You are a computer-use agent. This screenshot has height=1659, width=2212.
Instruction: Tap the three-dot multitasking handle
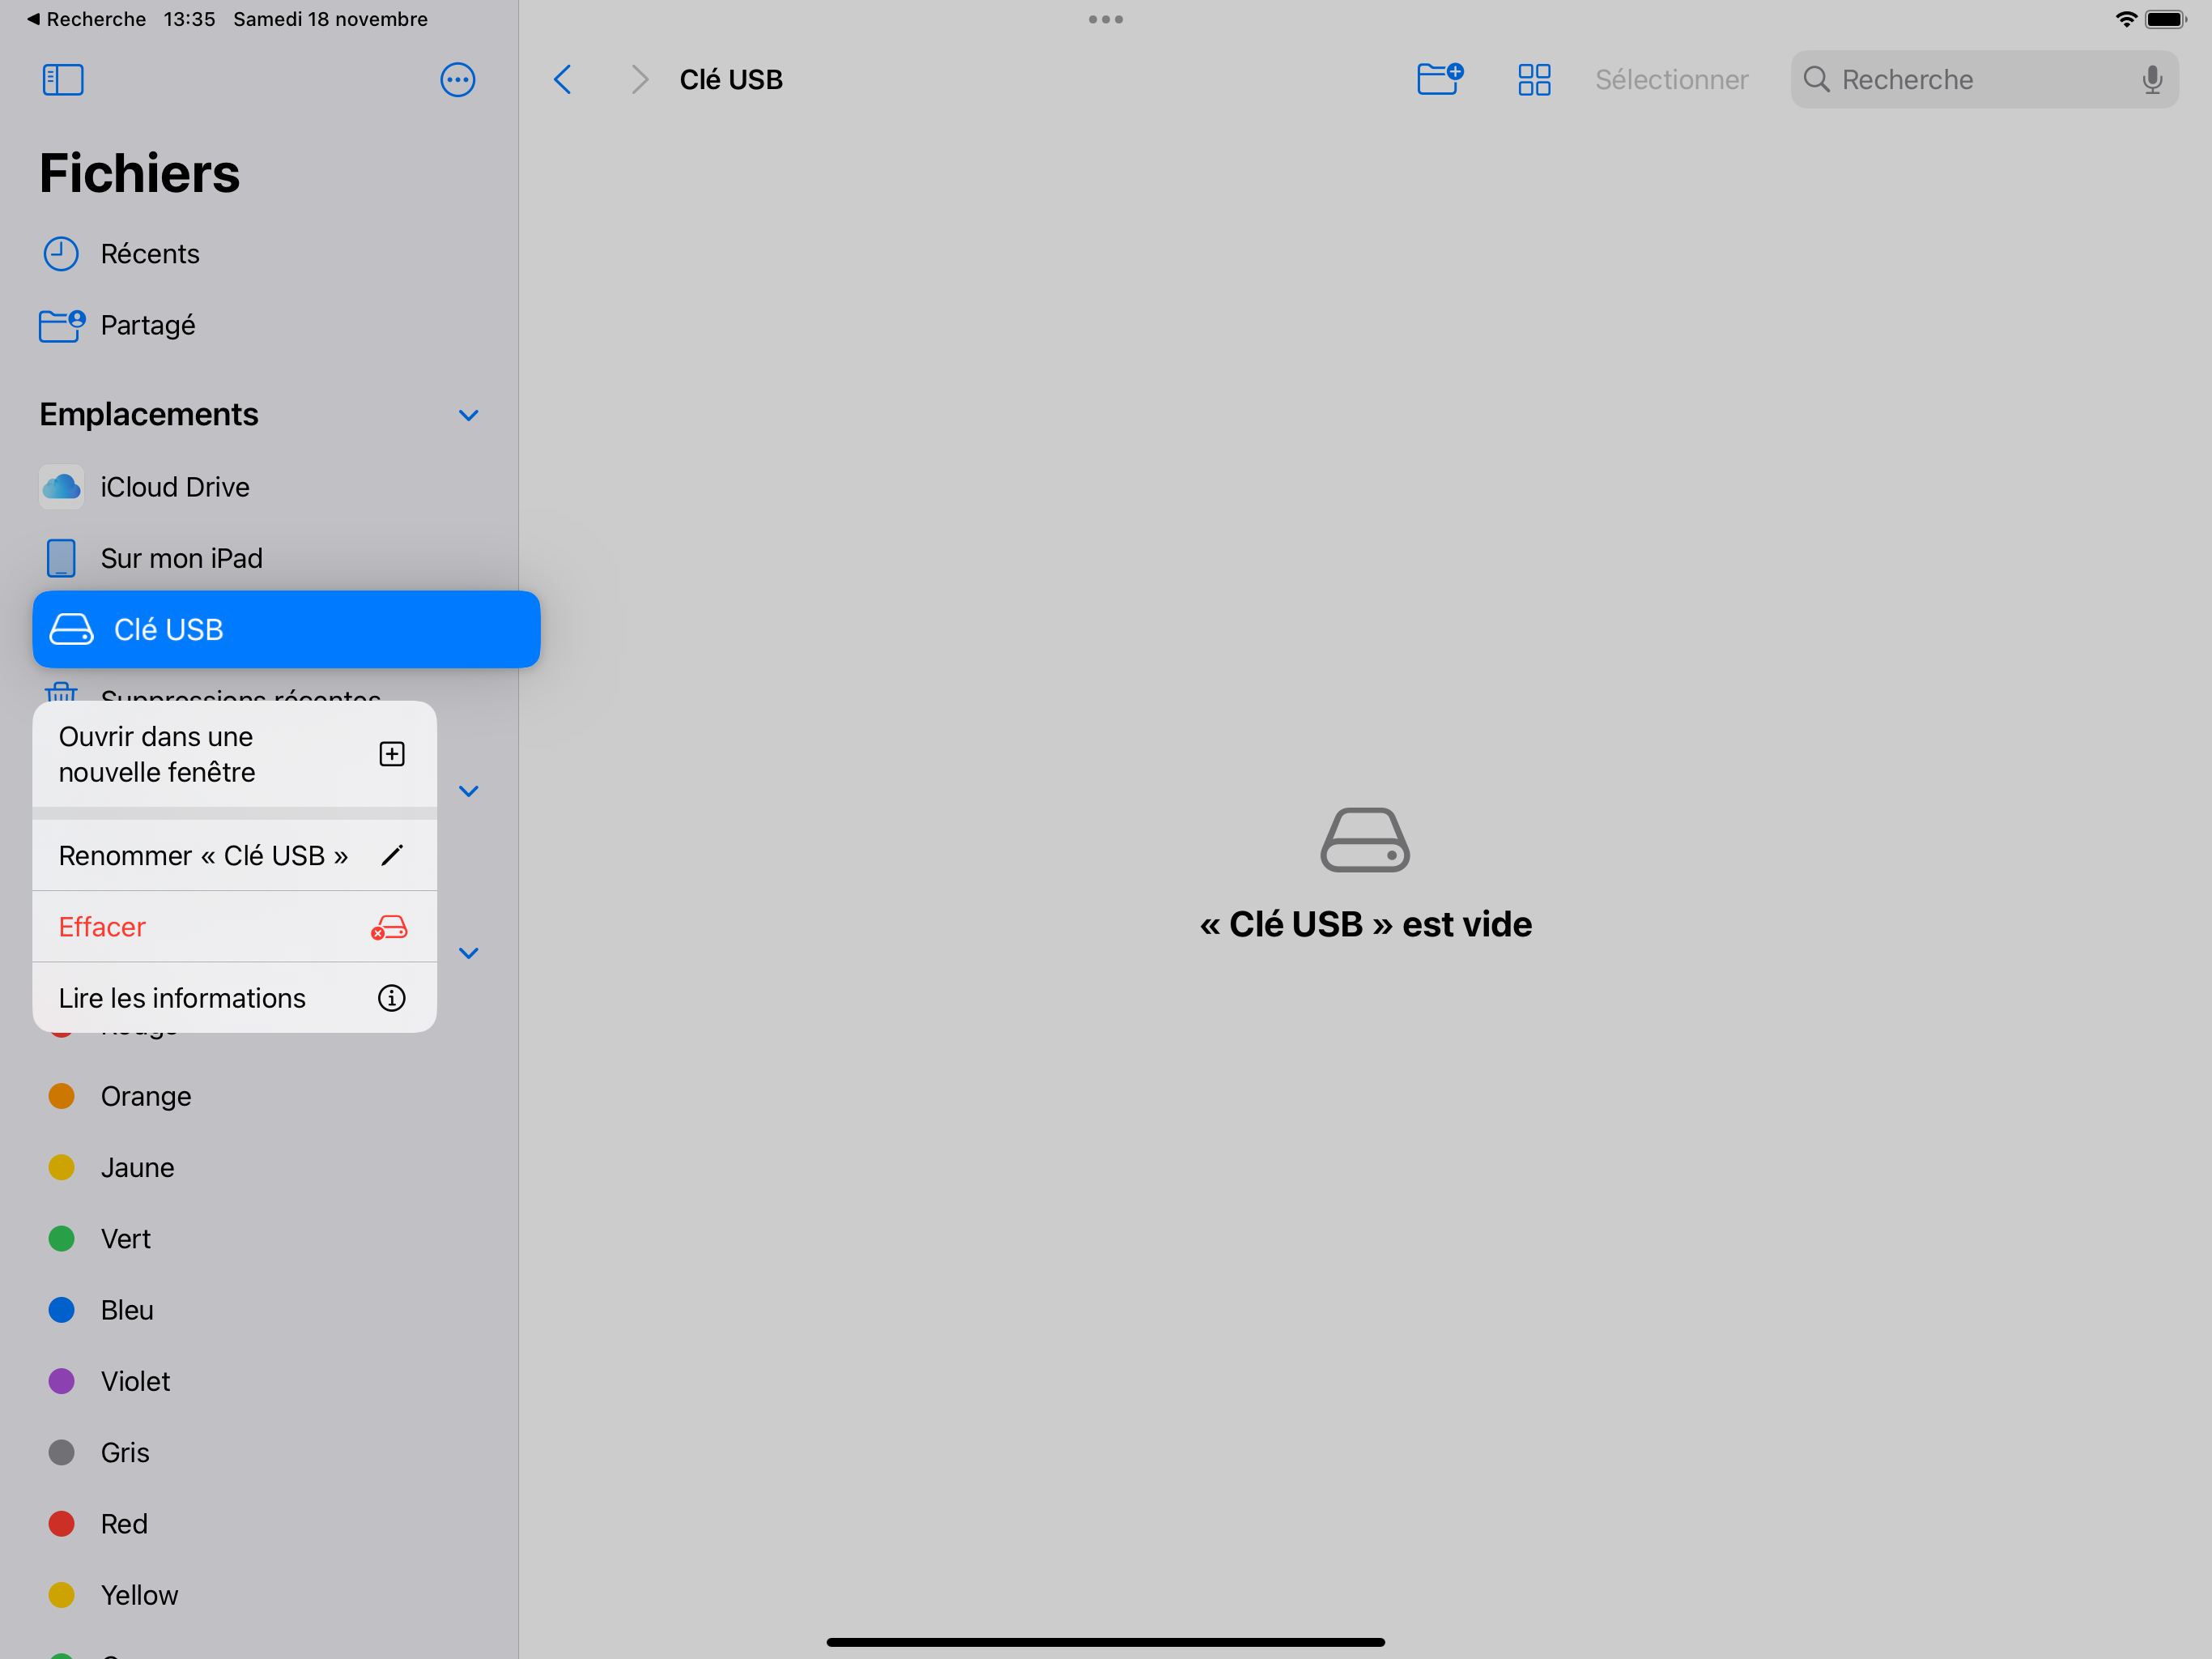pos(1106,19)
